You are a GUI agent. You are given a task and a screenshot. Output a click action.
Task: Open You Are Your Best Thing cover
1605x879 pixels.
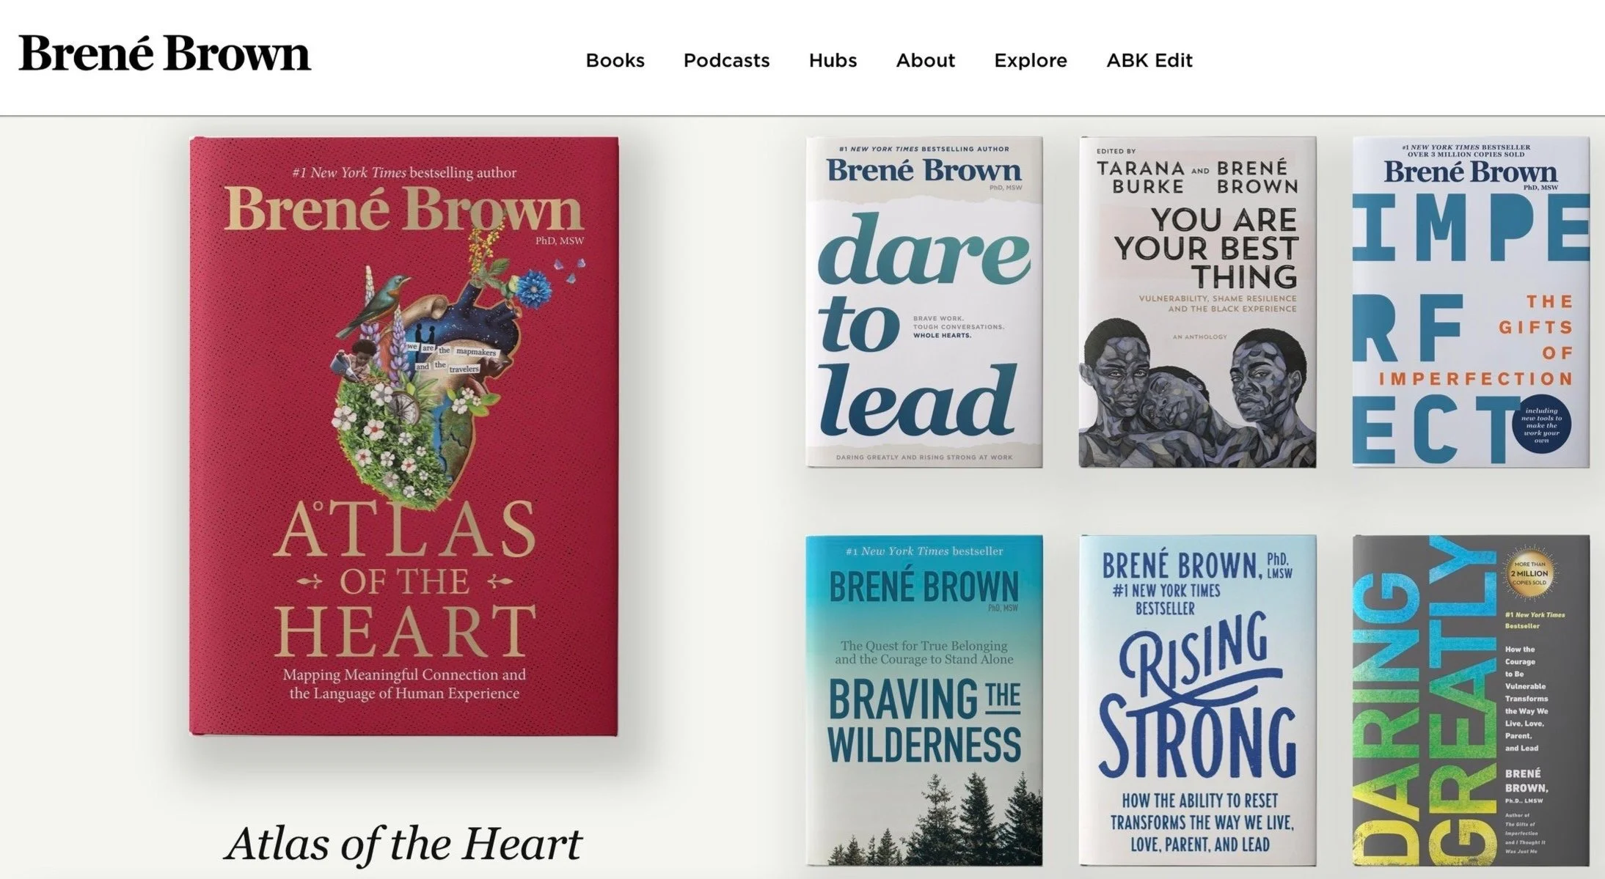[1197, 301]
